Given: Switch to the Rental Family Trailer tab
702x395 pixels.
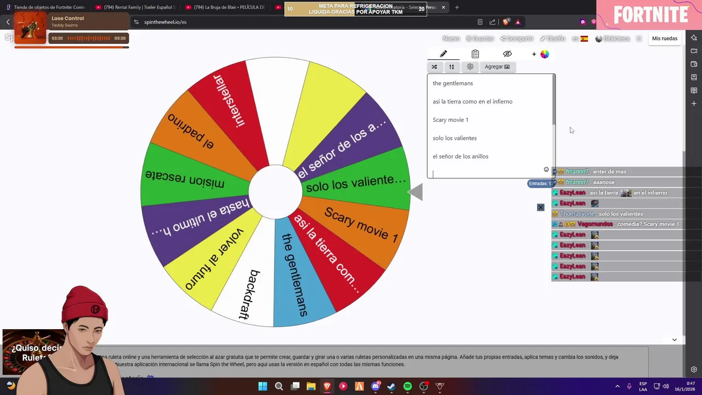Looking at the screenshot, I should tap(135, 7).
